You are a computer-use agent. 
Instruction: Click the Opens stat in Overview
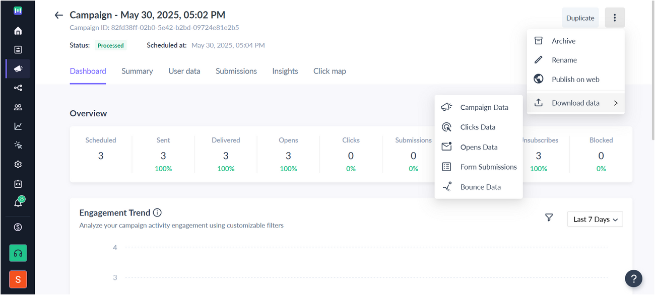click(x=288, y=154)
